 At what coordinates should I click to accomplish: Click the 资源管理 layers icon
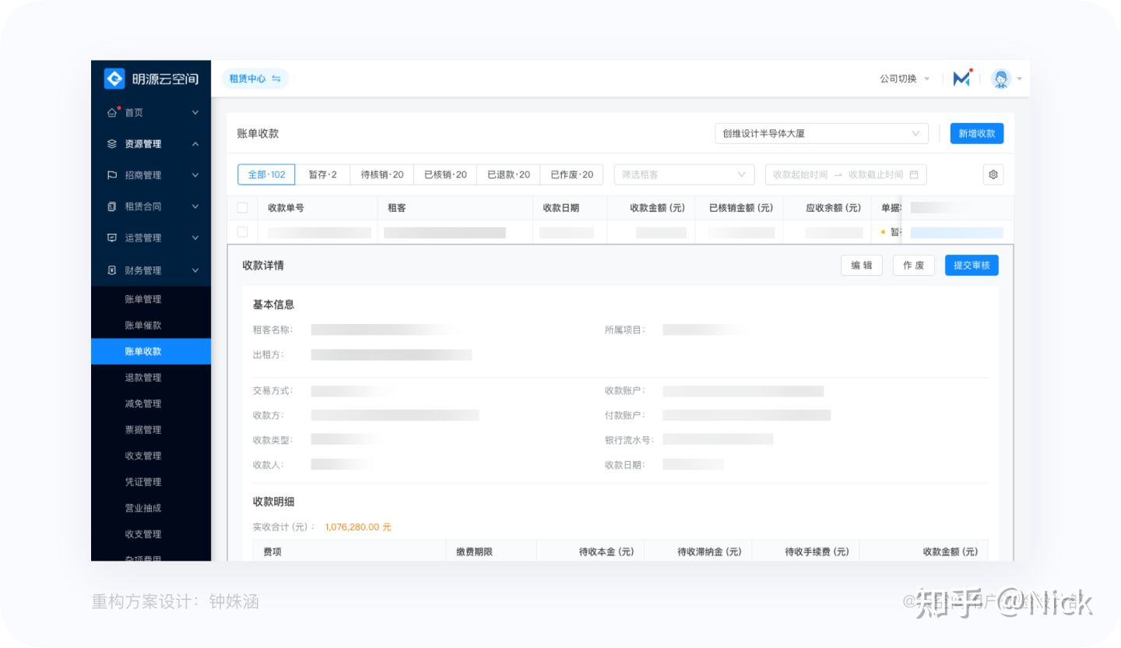pos(112,144)
